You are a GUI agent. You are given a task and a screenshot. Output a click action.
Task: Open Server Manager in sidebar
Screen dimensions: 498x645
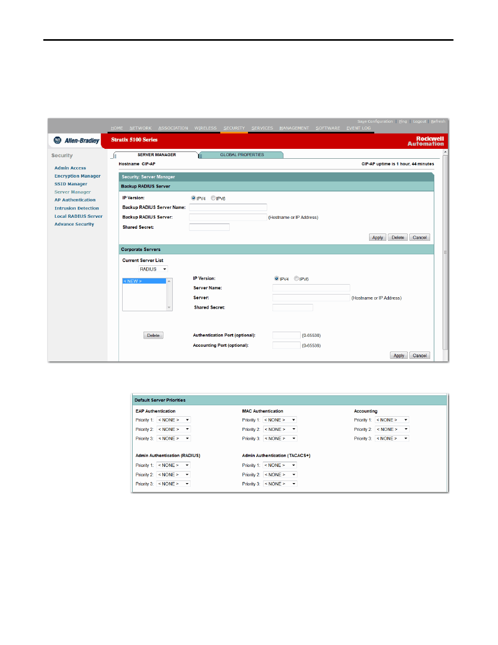tap(73, 192)
